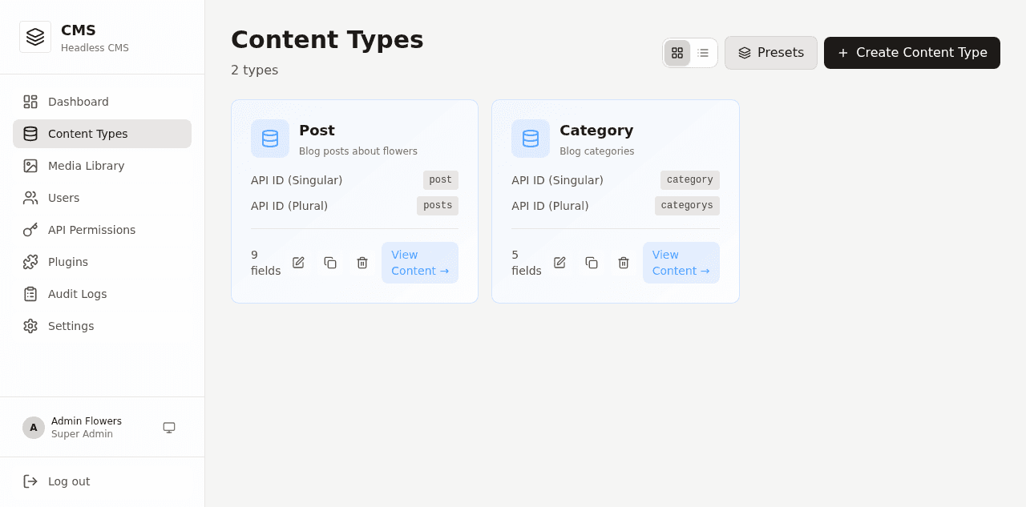The image size is (1026, 507).
Task: Duplicate the Post content type
Action: click(x=330, y=263)
